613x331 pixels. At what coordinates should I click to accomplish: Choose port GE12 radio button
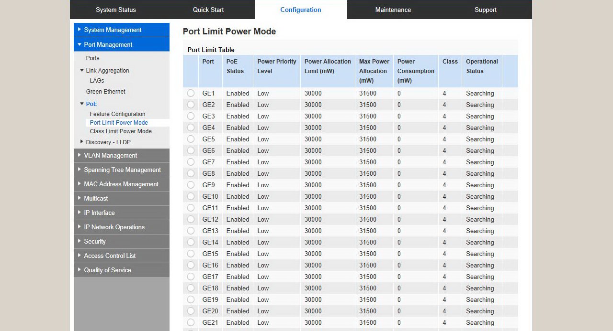(x=191, y=219)
